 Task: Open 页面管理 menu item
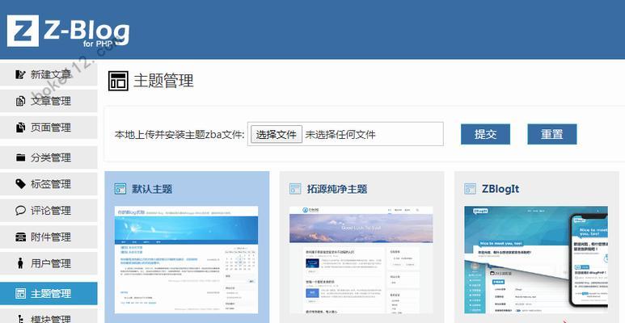[x=49, y=128]
